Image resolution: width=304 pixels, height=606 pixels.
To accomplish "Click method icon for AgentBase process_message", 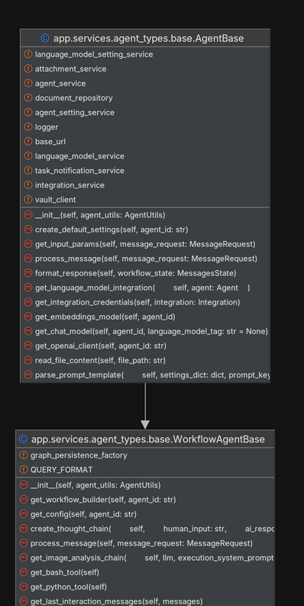I will pos(28,259).
